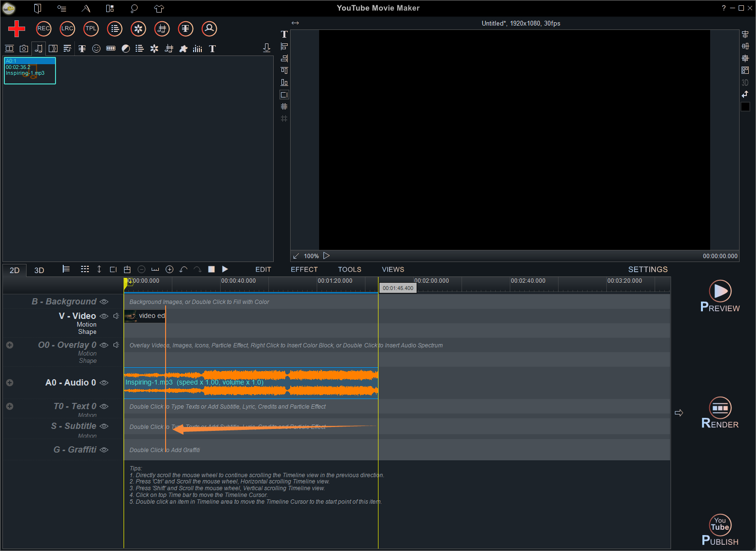Open the SETTINGS menu
The image size is (756, 551).
(648, 270)
